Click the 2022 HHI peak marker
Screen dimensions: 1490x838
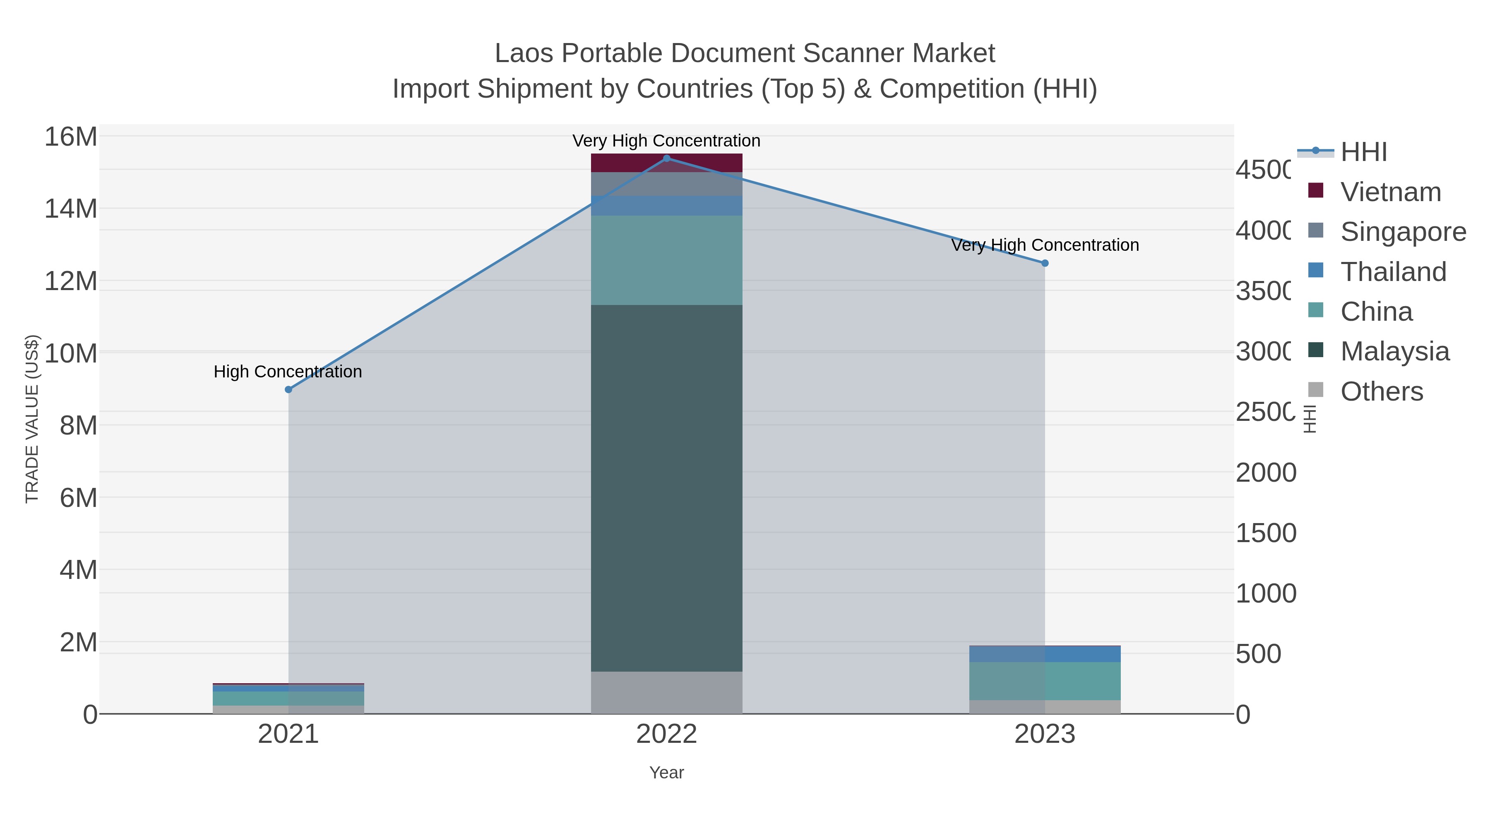click(666, 158)
